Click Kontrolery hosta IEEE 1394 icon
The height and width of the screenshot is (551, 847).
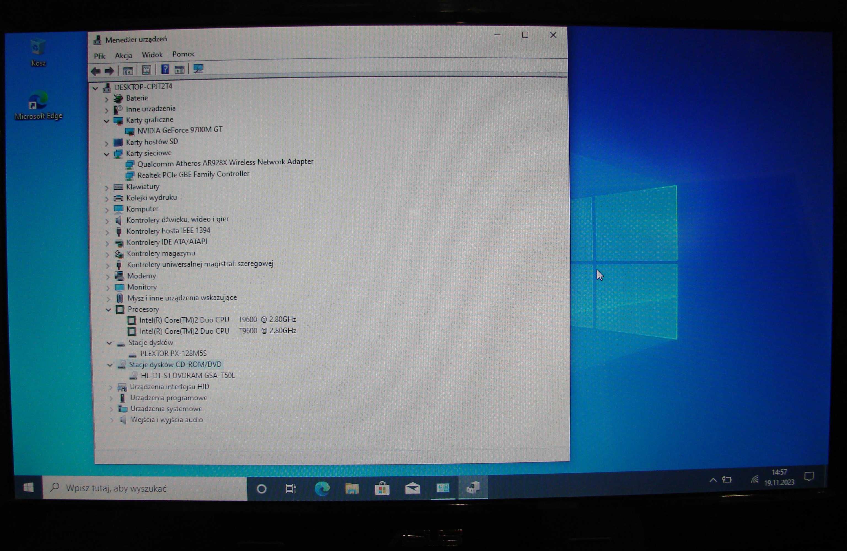[x=119, y=232]
